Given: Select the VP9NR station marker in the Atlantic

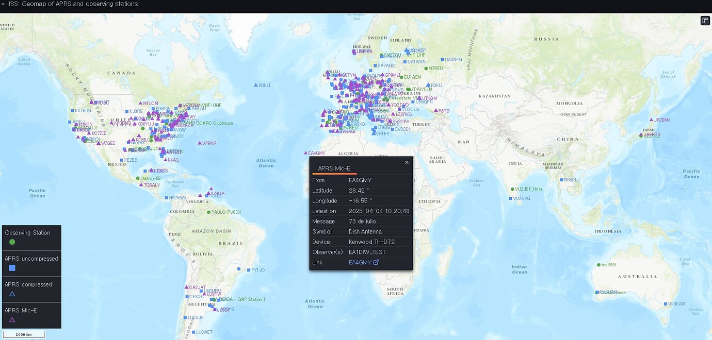Looking at the screenshot, I should tap(200, 143).
